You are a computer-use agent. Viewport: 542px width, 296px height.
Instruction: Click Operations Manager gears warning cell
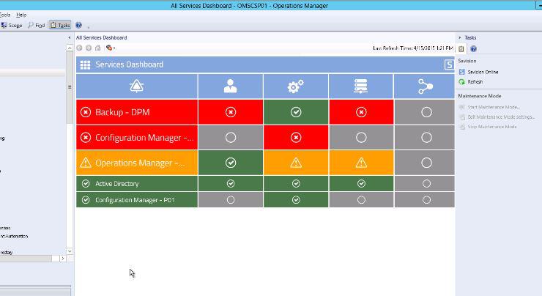pos(296,163)
